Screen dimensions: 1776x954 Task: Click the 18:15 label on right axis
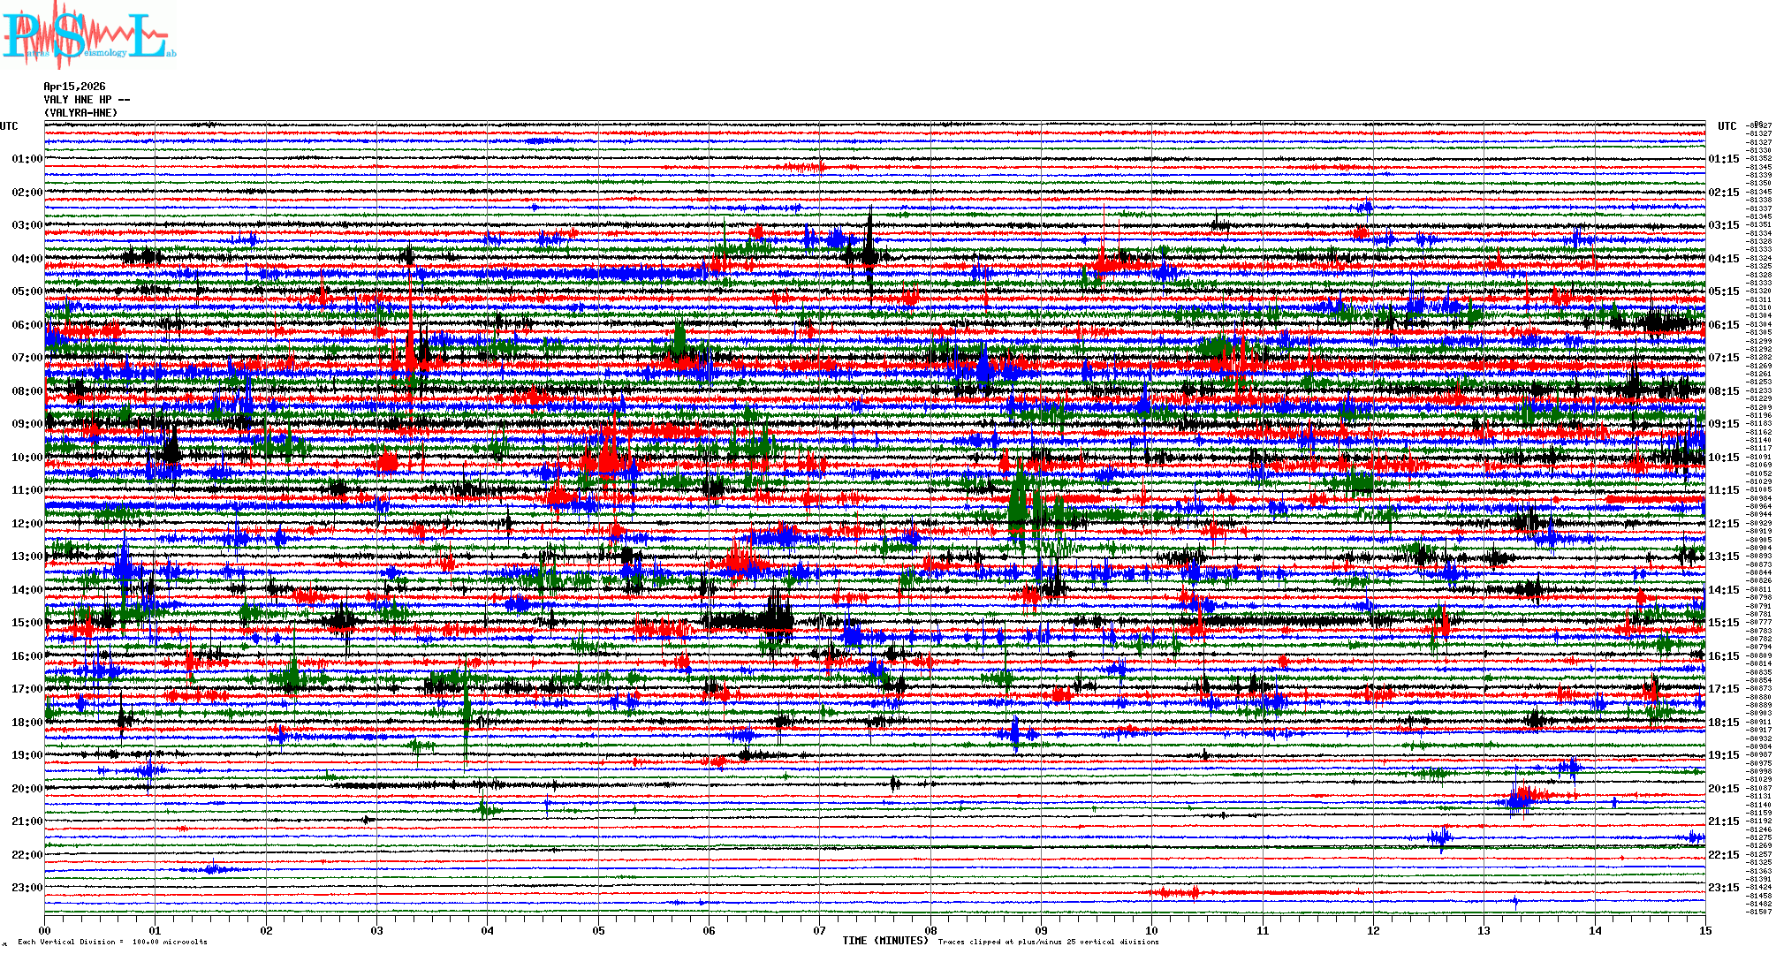coord(1723,723)
